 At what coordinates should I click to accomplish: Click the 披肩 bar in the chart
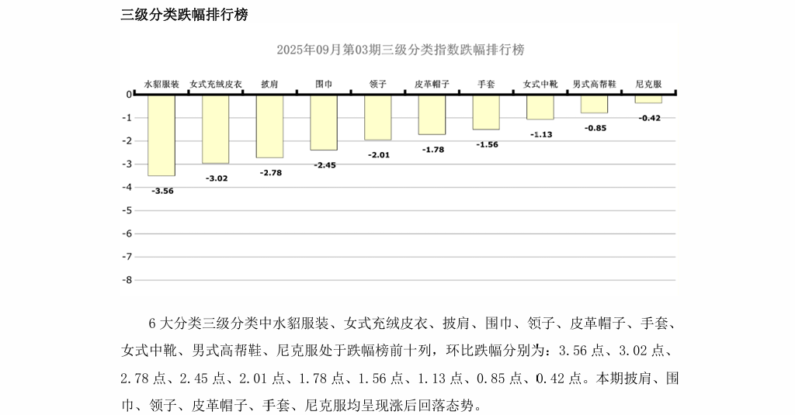(270, 126)
